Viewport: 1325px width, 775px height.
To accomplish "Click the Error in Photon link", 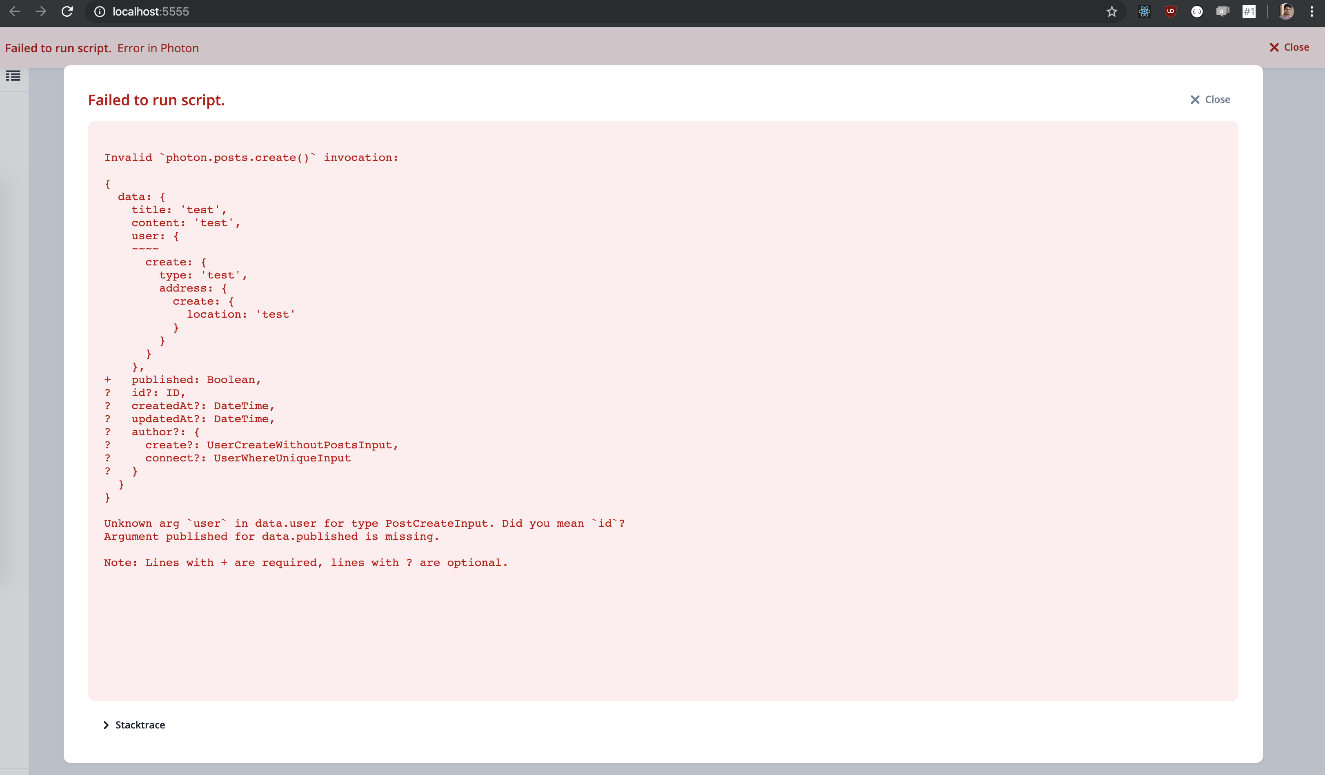I will tap(158, 48).
